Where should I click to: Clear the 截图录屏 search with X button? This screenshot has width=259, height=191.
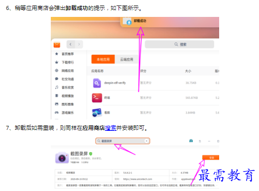point(146,141)
